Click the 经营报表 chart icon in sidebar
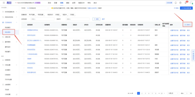Viewport: 195px width, 97px height. tap(3, 60)
